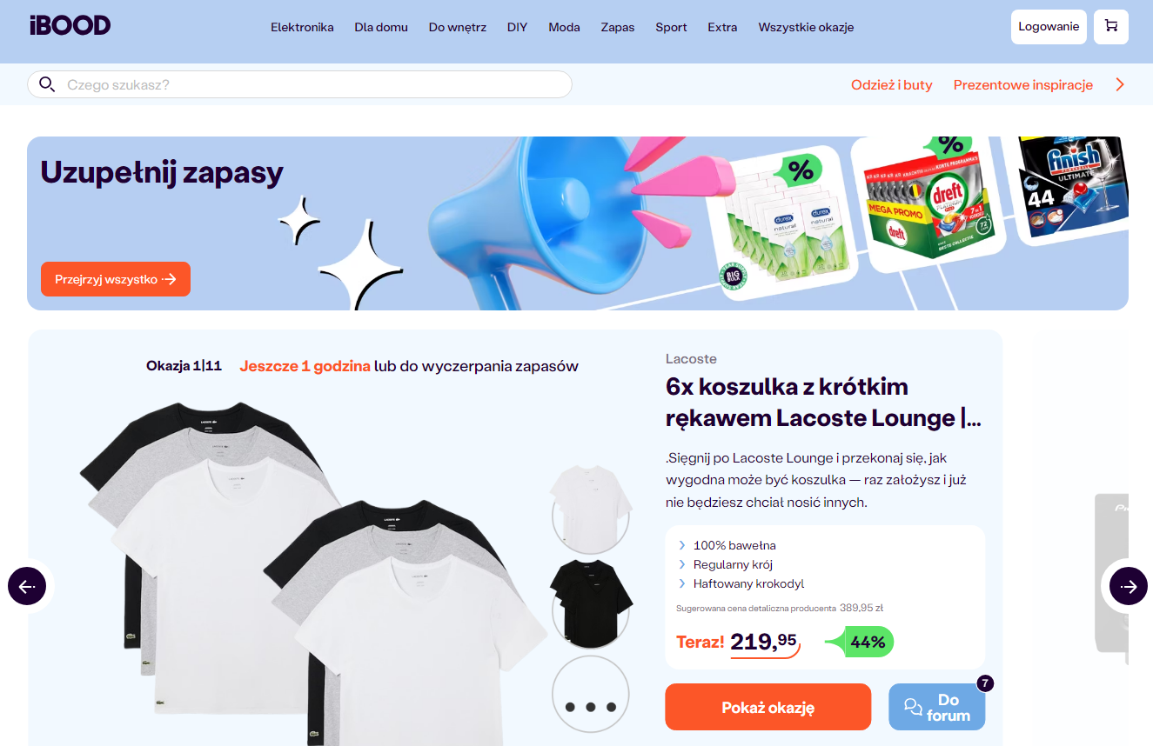Screen dimensions: 1153x746
Task: Open the Odzież i buty link
Action: [x=891, y=84]
